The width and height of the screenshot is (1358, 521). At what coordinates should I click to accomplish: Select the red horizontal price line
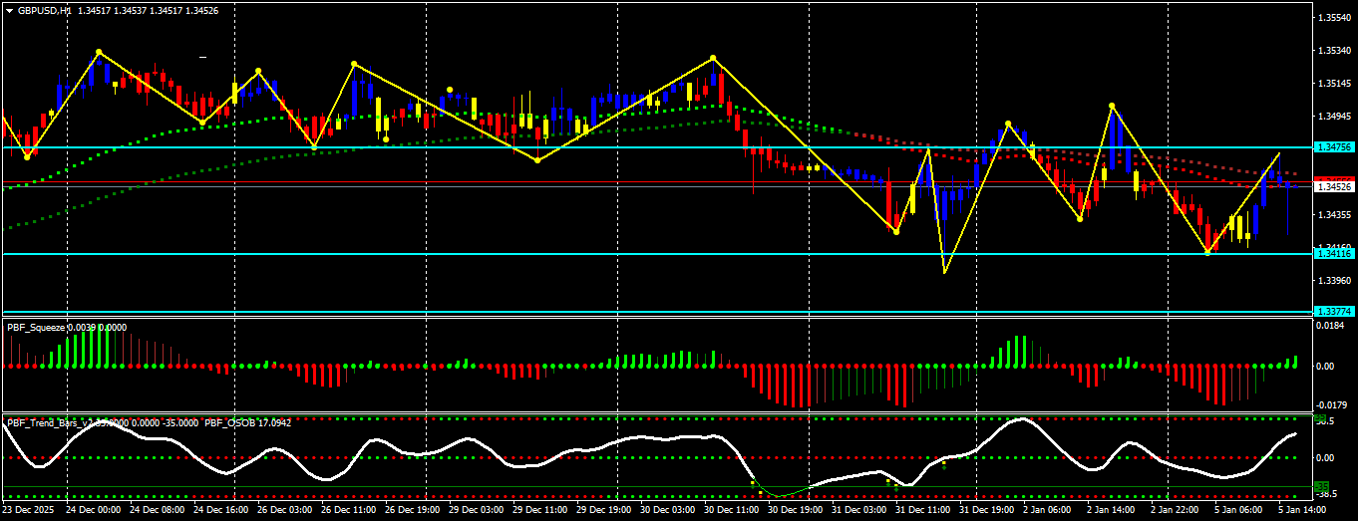[657, 183]
